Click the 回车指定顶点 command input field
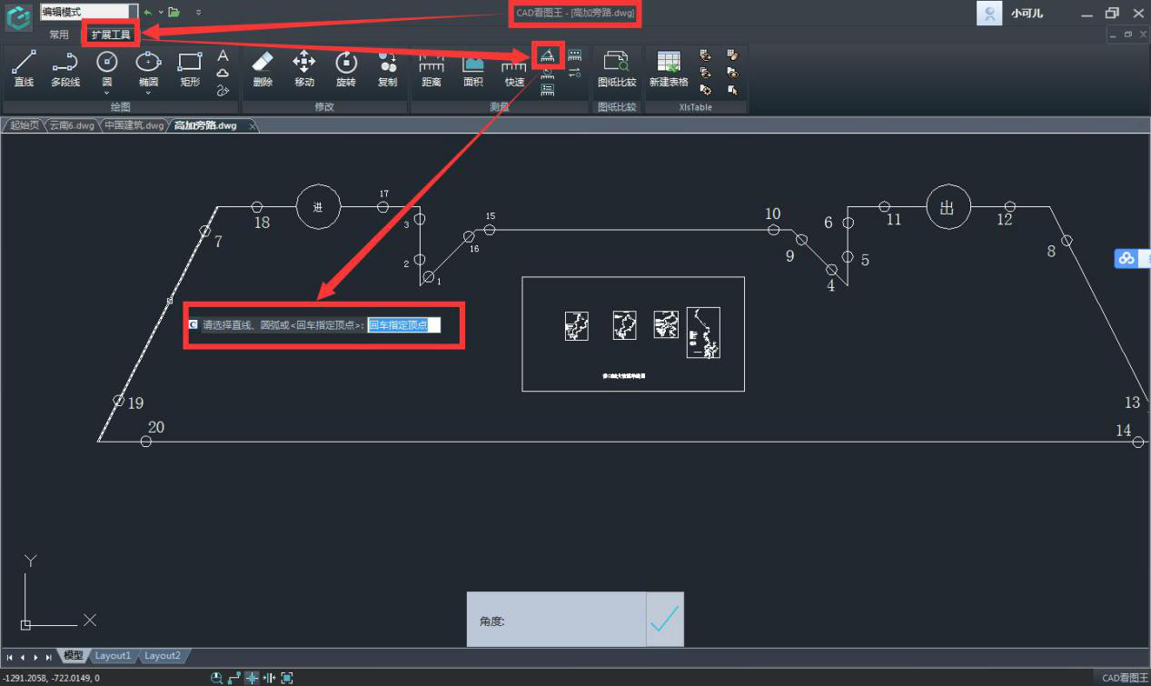 pos(403,325)
